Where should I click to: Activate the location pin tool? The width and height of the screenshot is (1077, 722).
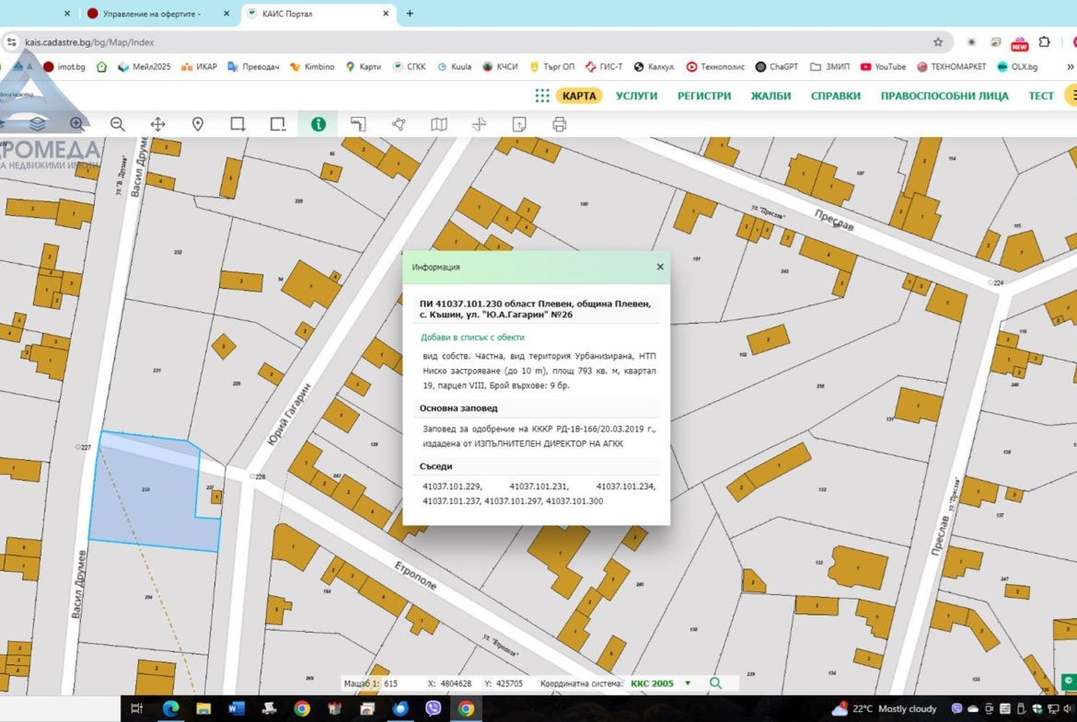click(x=197, y=124)
